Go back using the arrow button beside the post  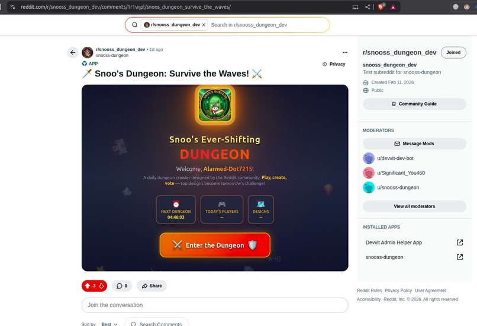[x=73, y=52]
